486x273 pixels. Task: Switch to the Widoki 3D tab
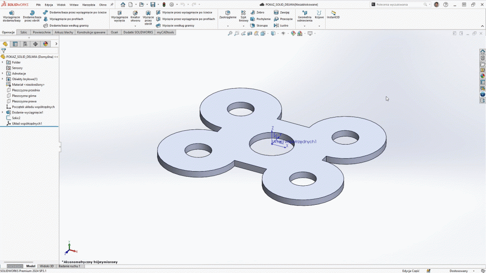47,266
